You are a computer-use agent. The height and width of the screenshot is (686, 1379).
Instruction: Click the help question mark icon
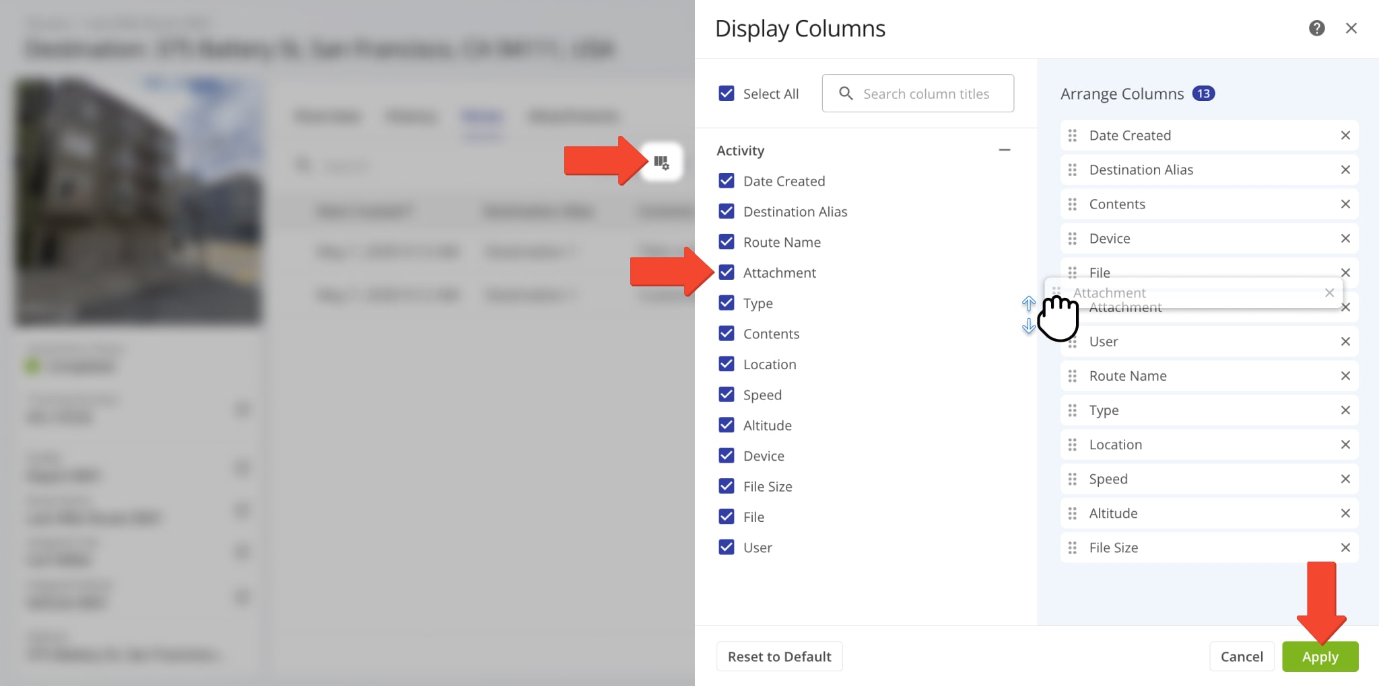coord(1316,28)
